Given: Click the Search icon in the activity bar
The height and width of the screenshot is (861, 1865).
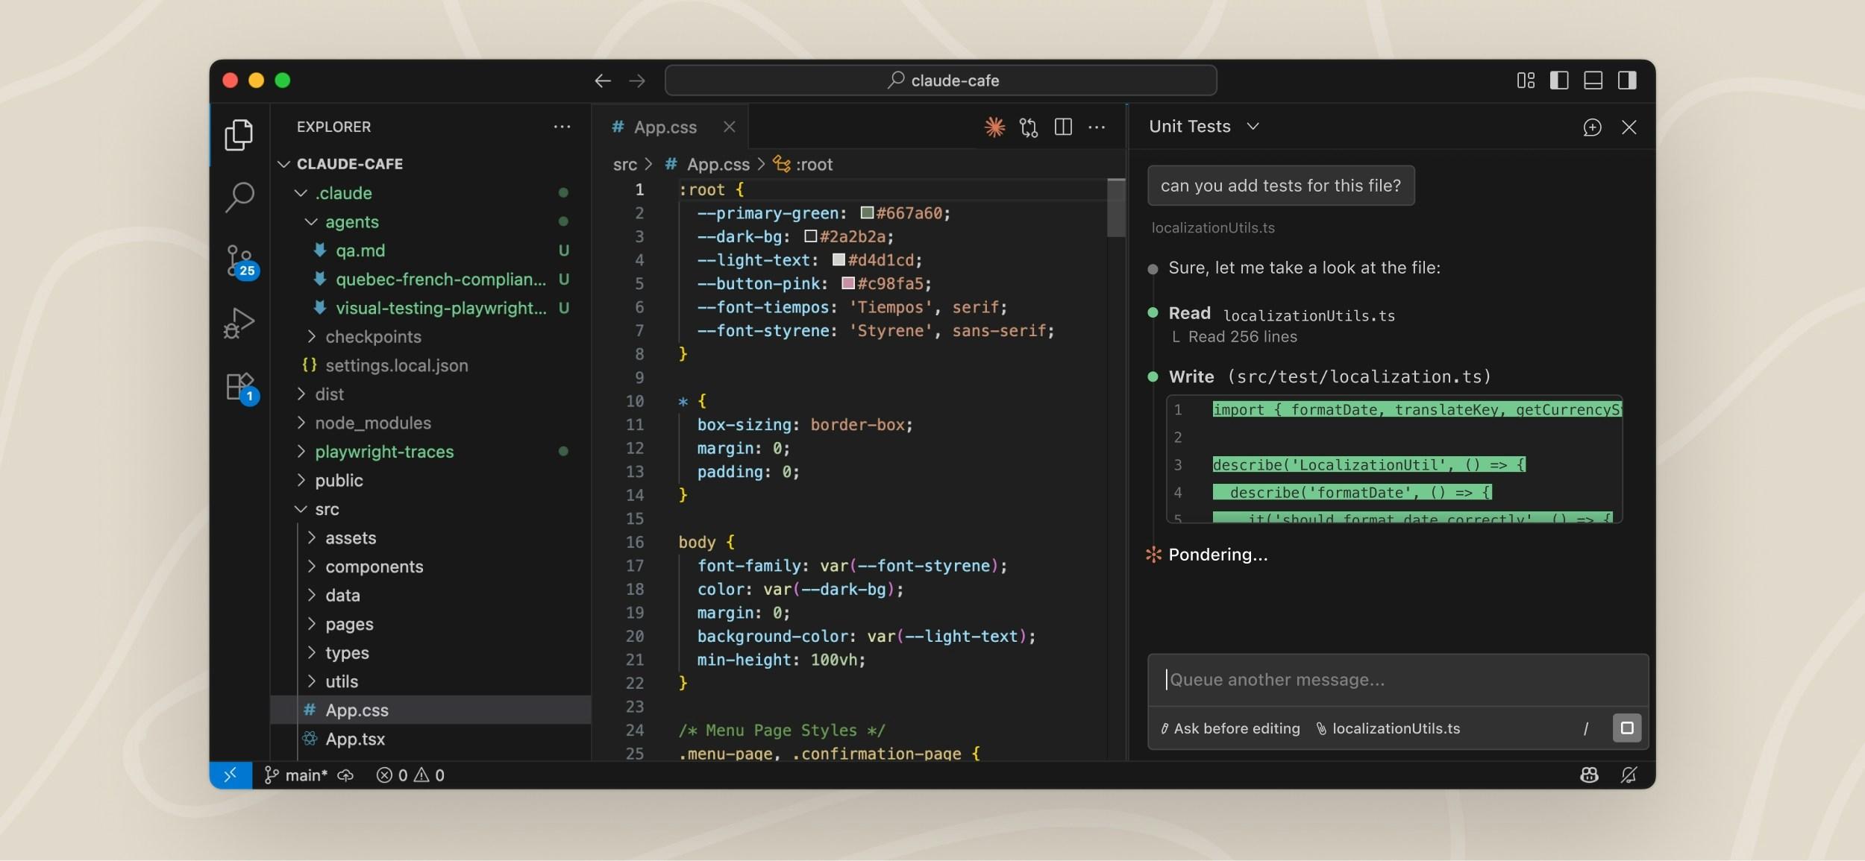Looking at the screenshot, I should pos(239,197).
